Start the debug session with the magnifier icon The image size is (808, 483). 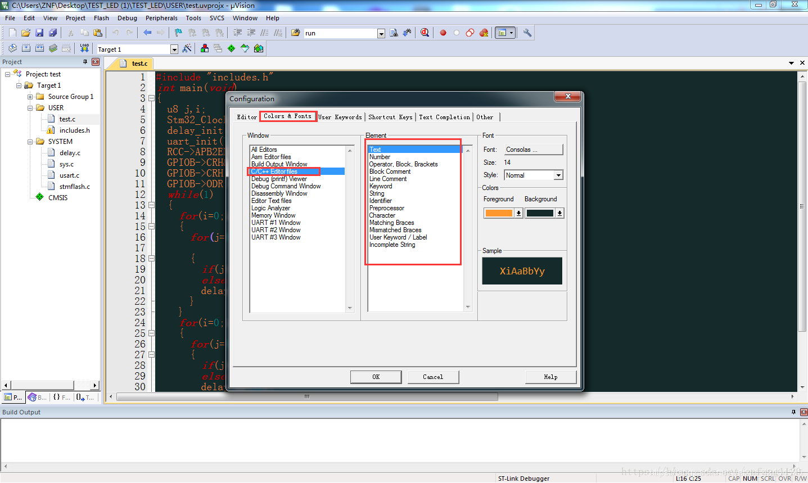425,33
